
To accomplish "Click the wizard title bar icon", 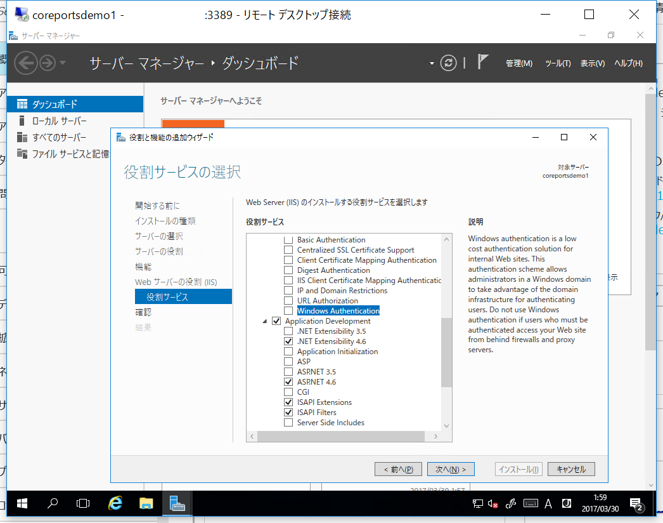I will [x=121, y=137].
